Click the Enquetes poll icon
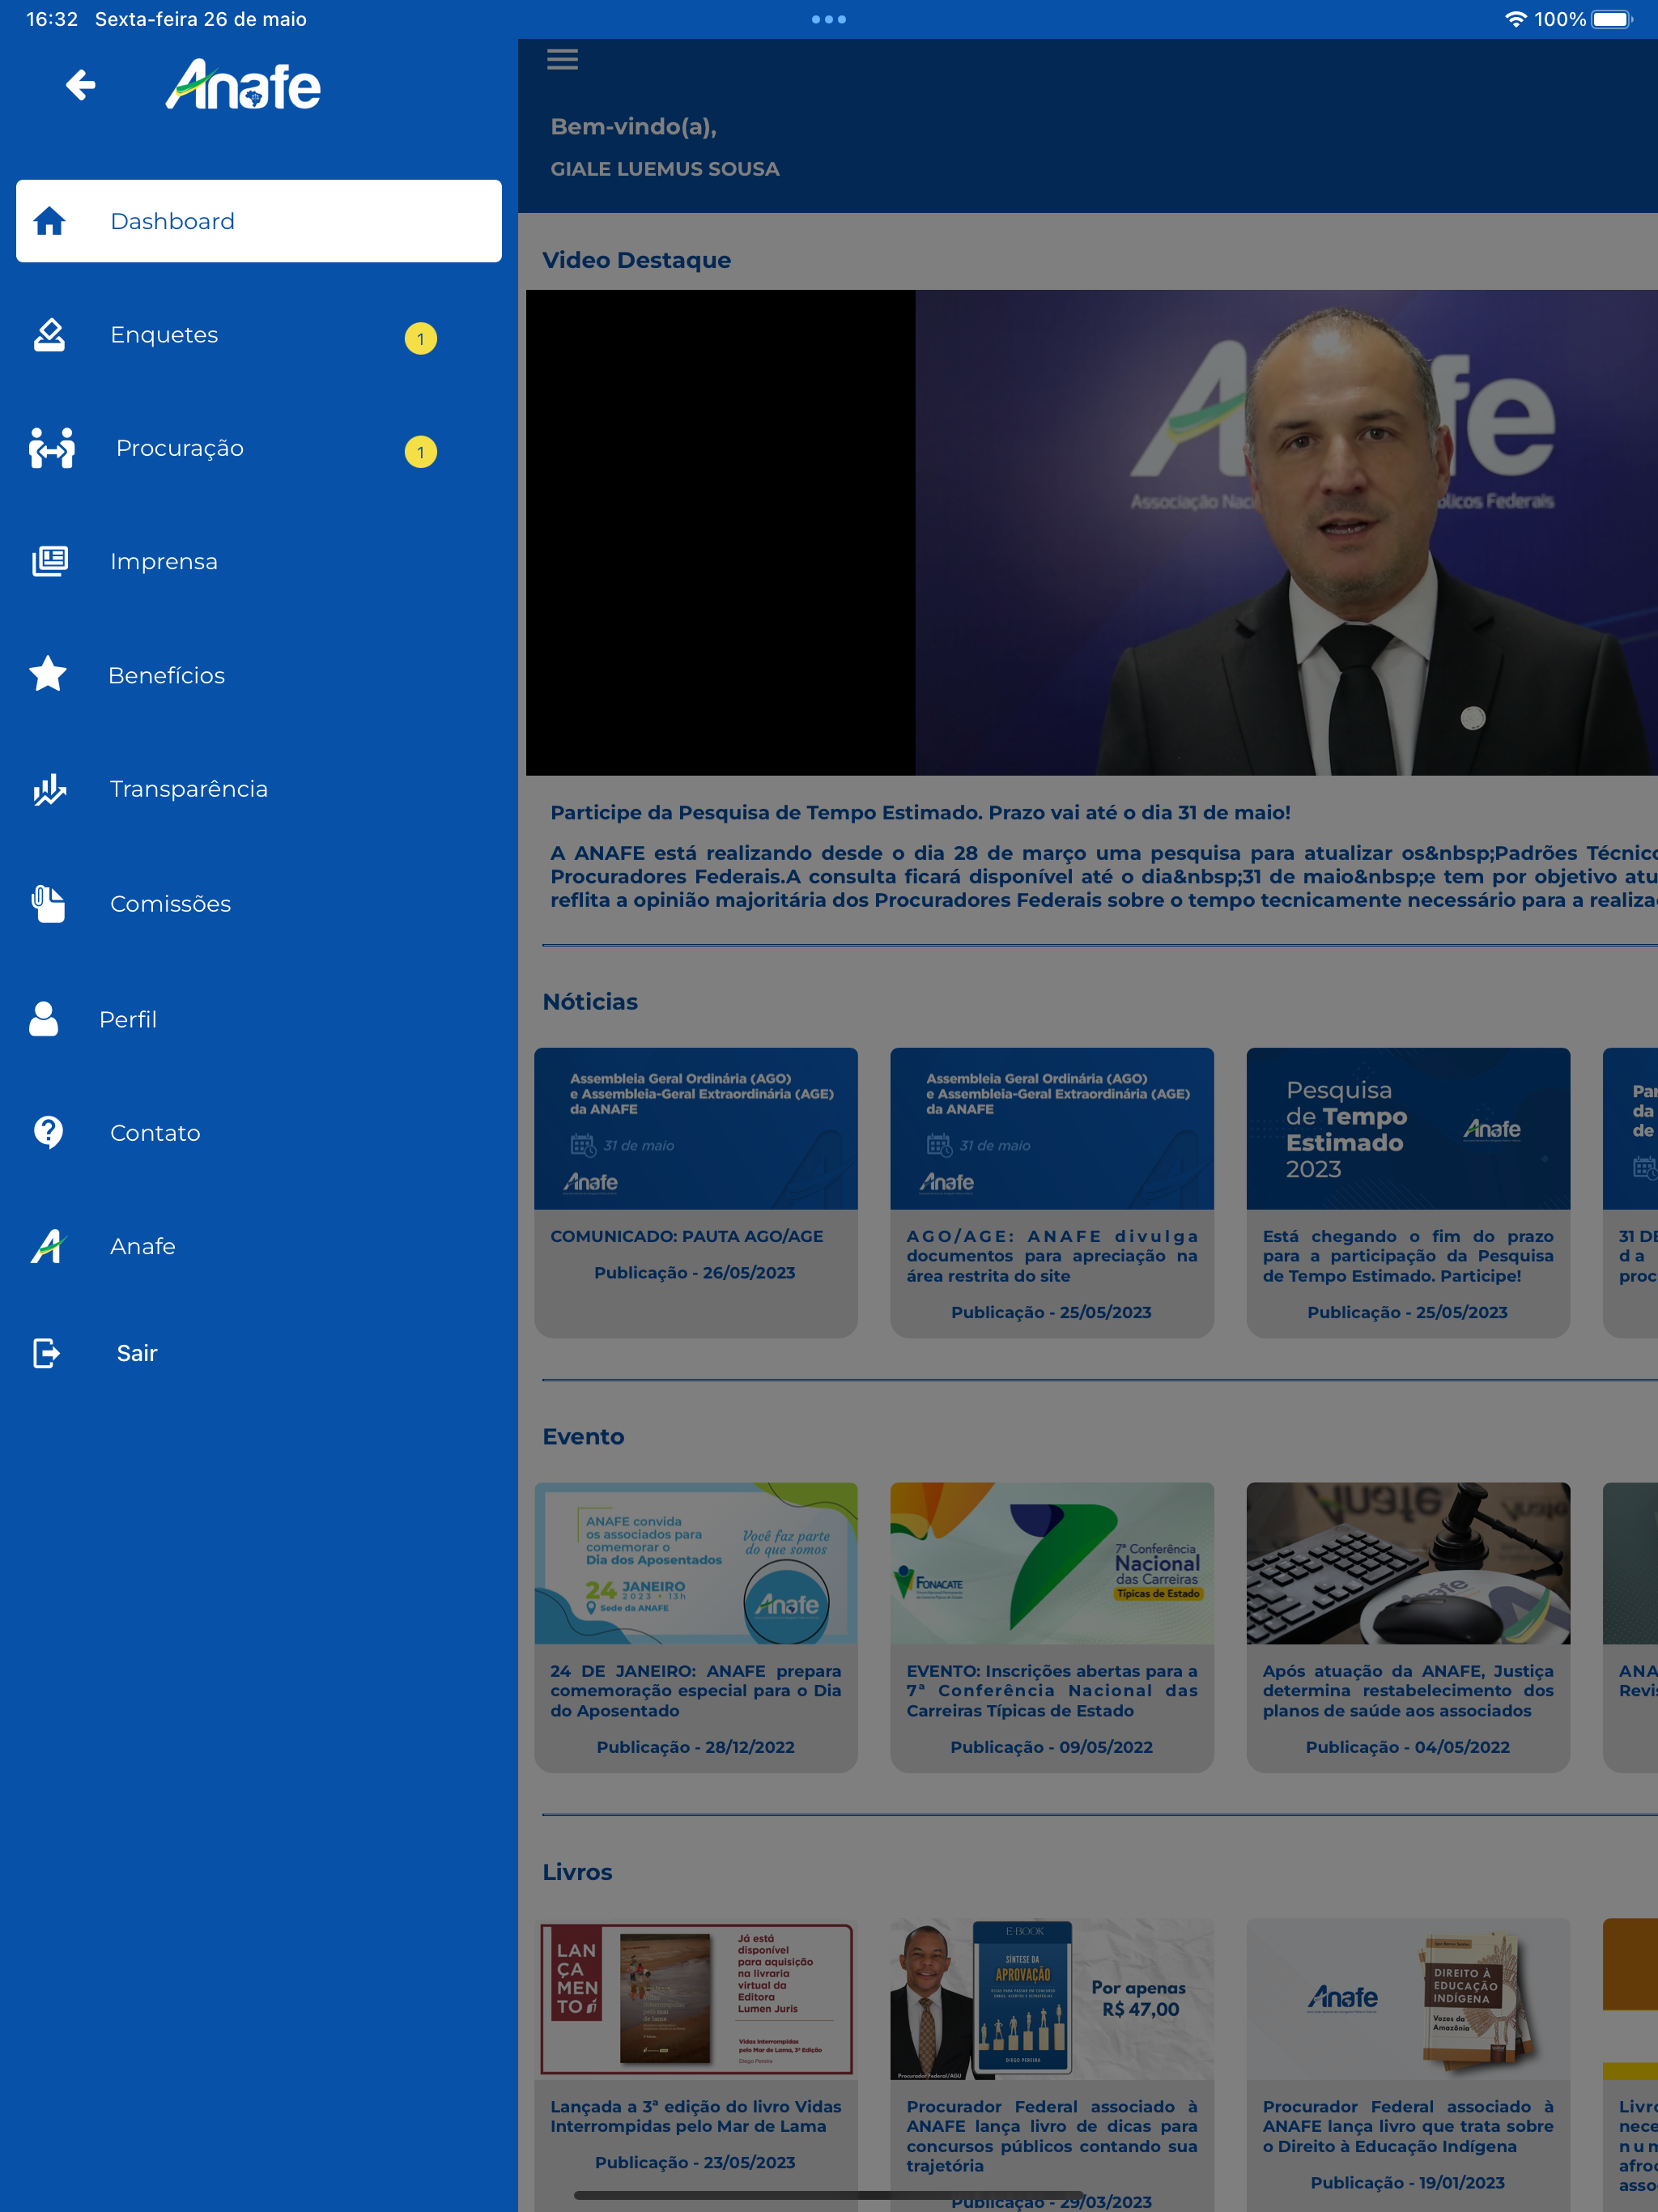Screen dimensions: 1658x2212 pyautogui.click(x=49, y=335)
